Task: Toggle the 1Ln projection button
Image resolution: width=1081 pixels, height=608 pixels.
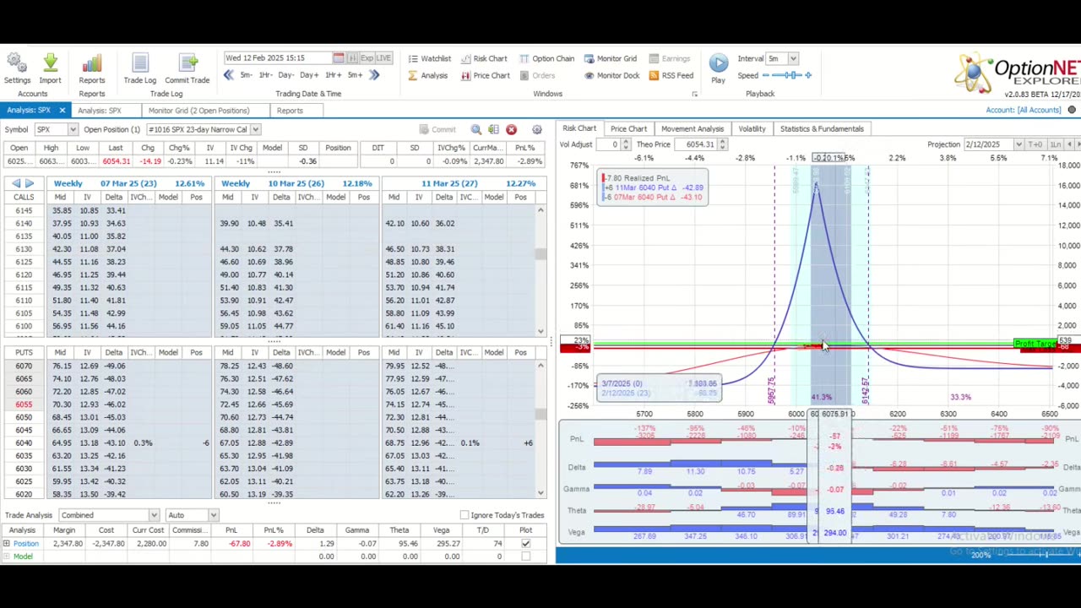Action: point(1055,144)
